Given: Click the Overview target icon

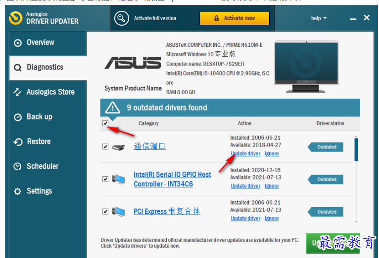Looking at the screenshot, I should pyautogui.click(x=18, y=43).
